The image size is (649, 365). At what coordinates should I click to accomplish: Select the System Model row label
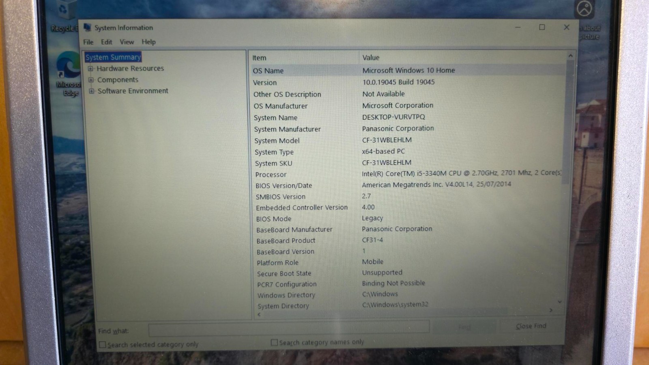point(277,141)
